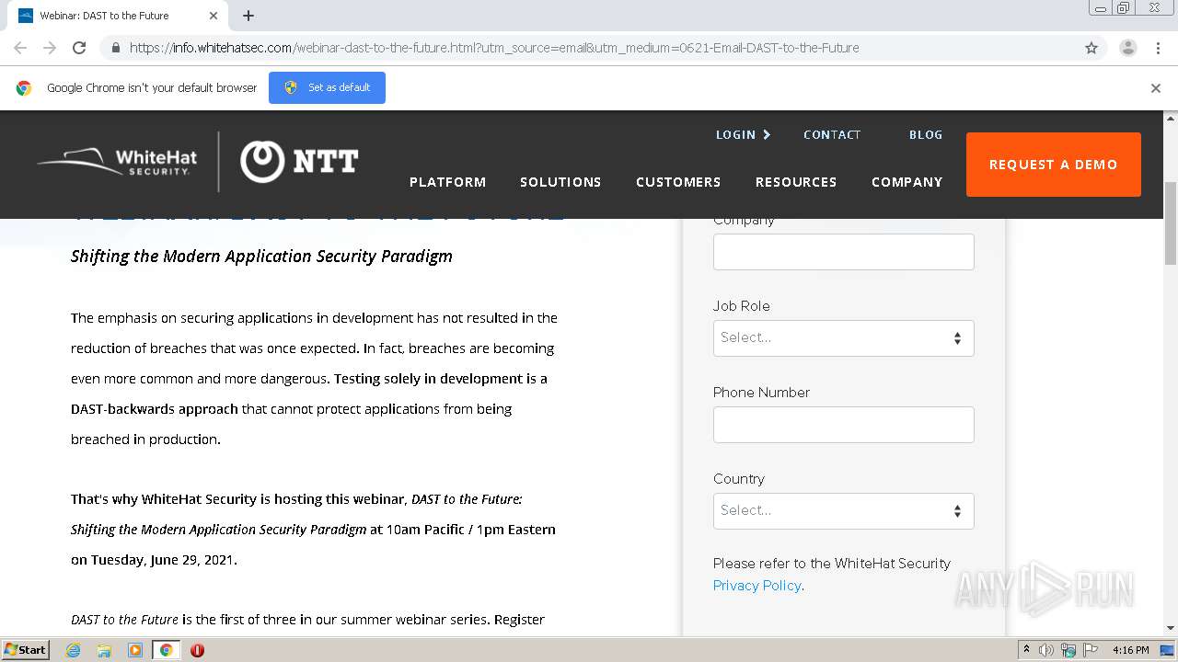The image size is (1178, 662).
Task: Bookmark this page with the star icon
Action: pos(1091,48)
